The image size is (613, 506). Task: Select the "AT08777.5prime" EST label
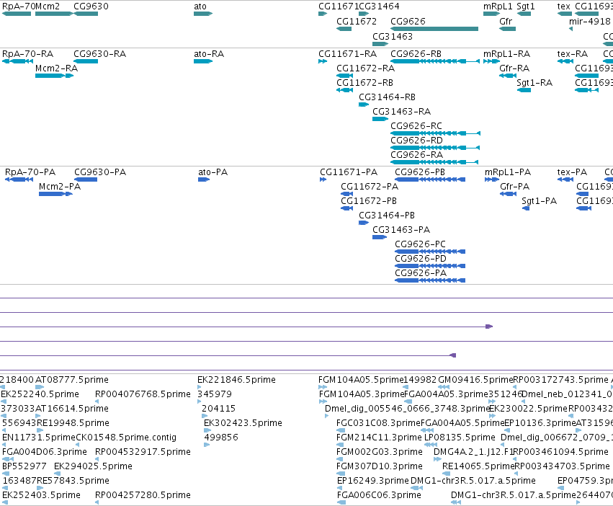coord(72,380)
